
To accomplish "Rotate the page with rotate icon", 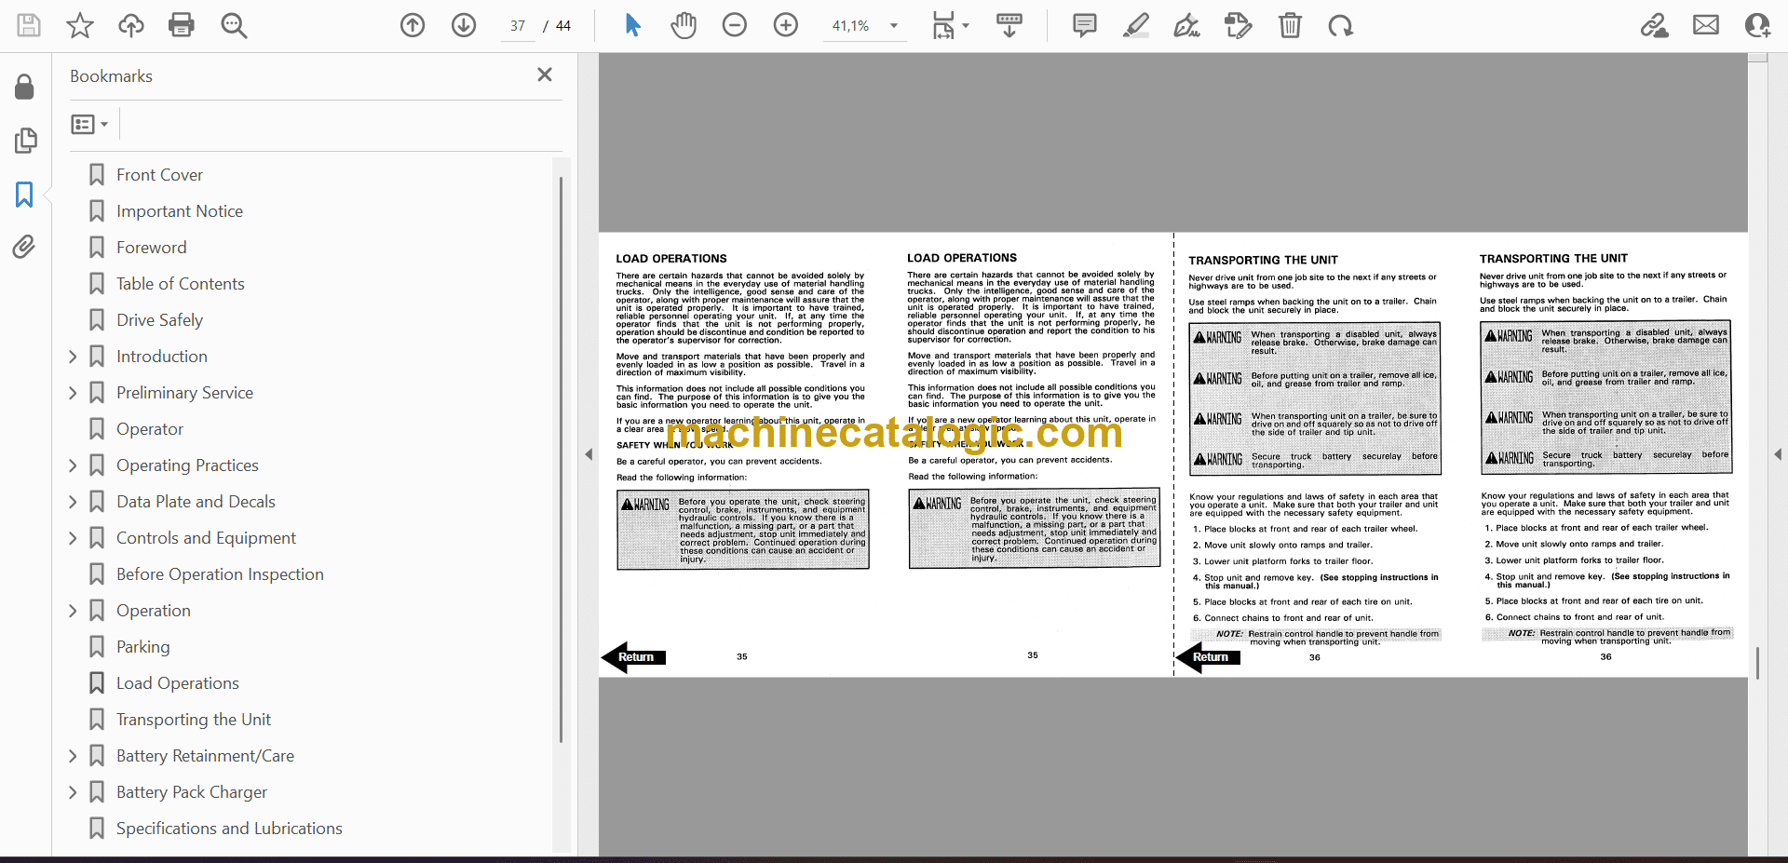I will pyautogui.click(x=1341, y=25).
